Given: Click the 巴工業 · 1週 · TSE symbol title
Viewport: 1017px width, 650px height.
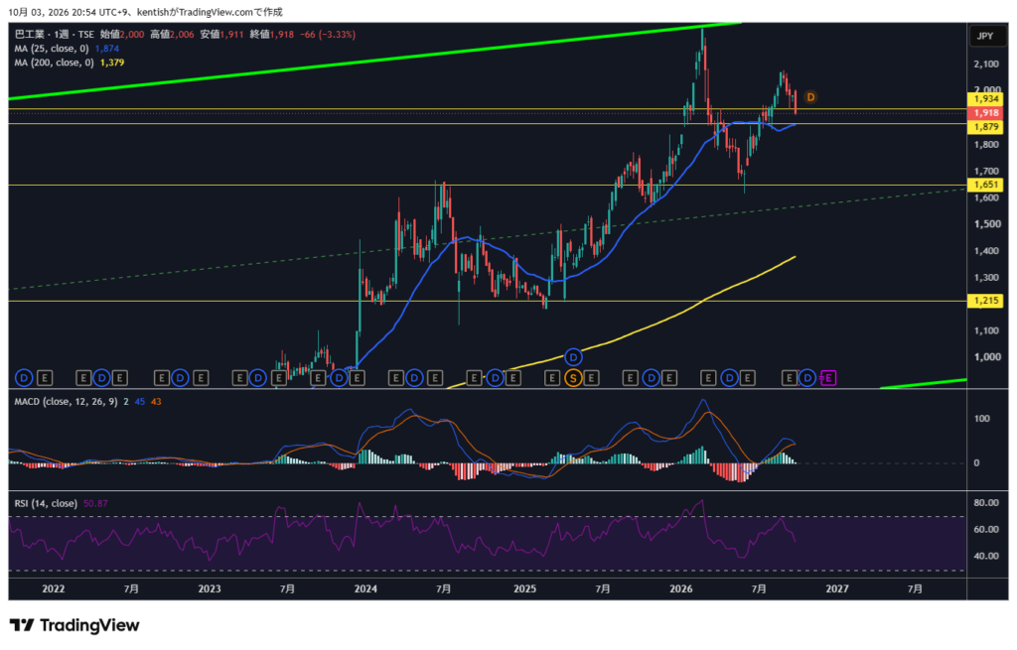Looking at the screenshot, I should click(55, 35).
